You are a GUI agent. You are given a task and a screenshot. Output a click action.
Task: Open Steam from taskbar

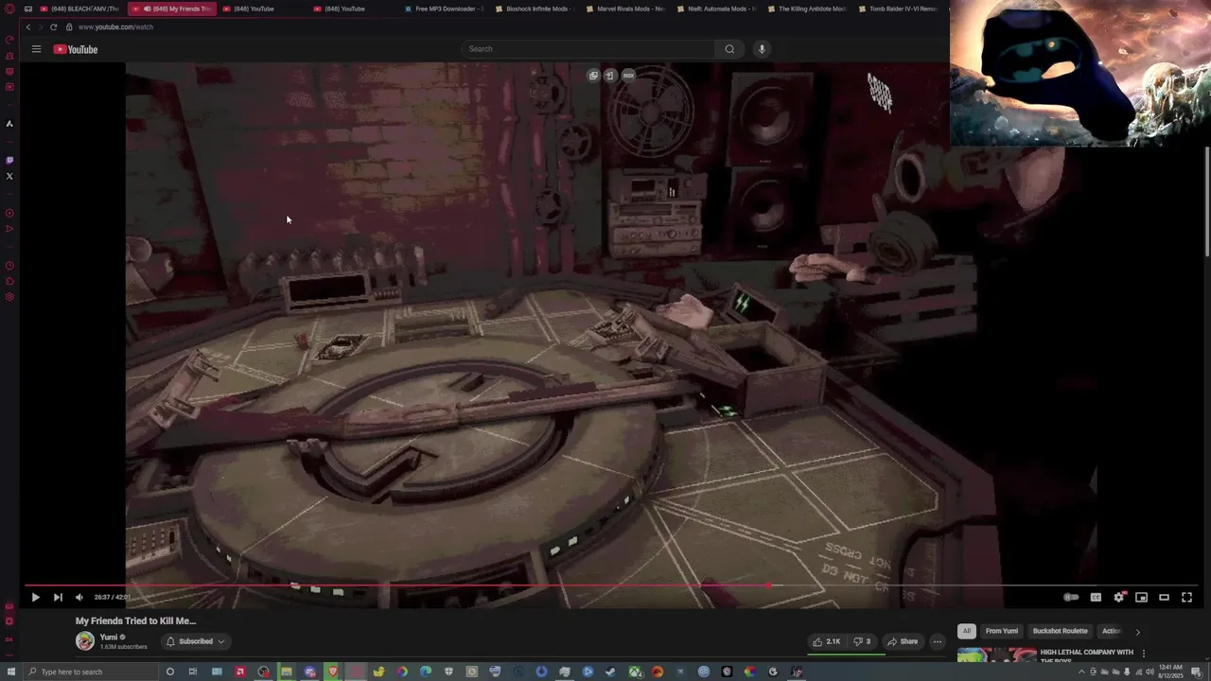(610, 672)
